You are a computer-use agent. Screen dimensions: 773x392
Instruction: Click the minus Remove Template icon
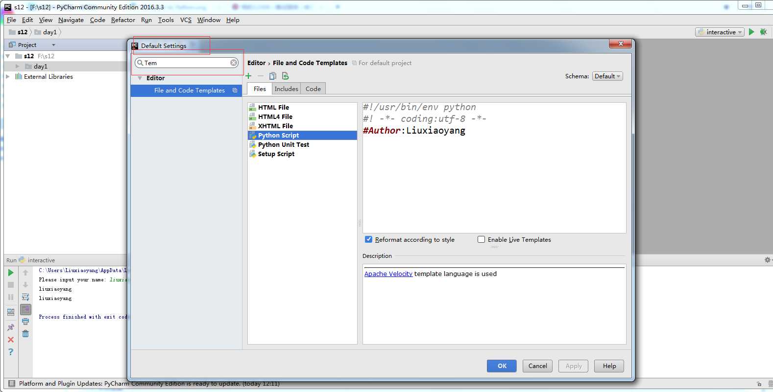(261, 76)
